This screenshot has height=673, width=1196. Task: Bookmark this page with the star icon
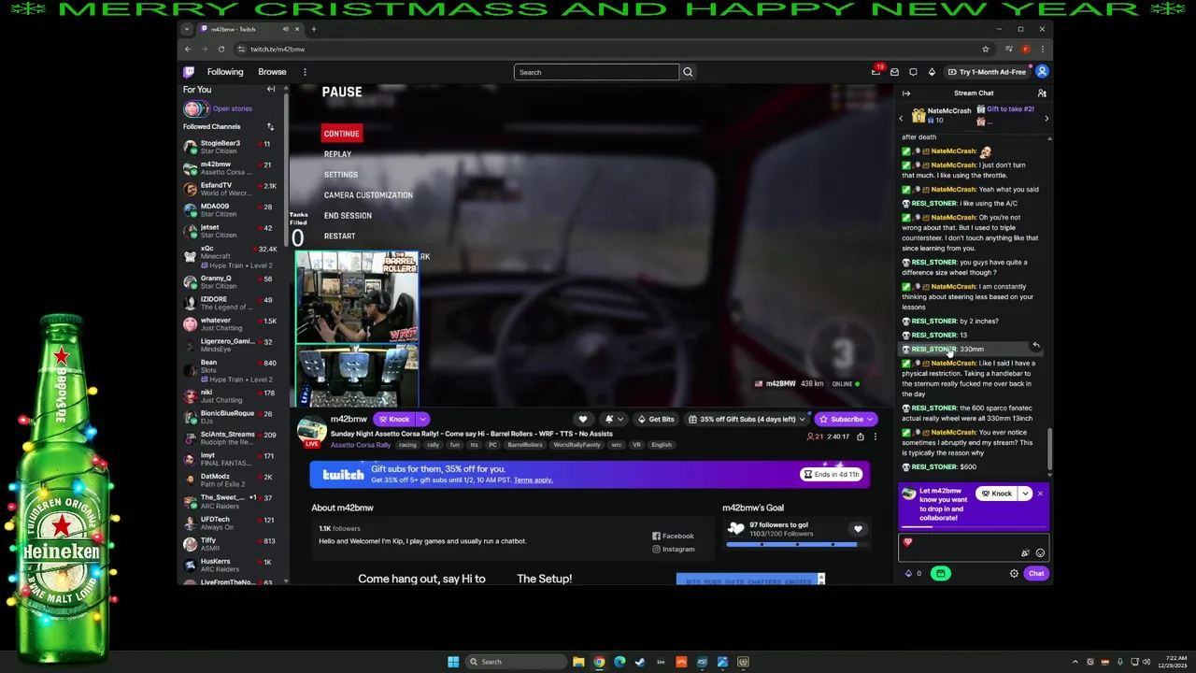tap(985, 49)
